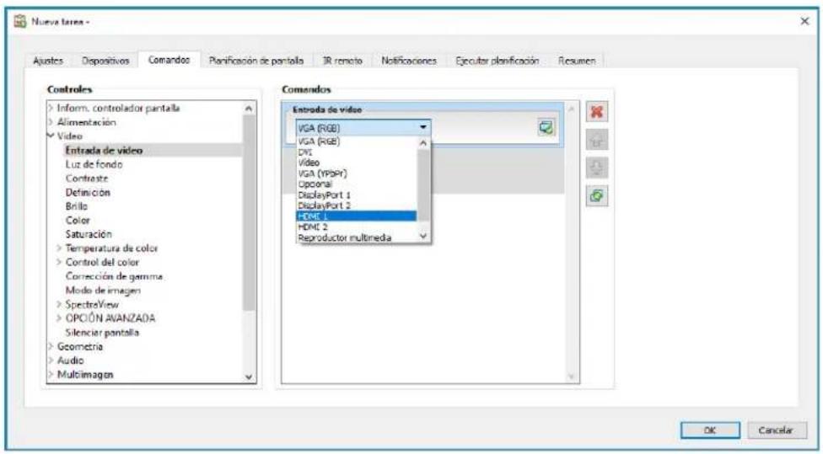Image resolution: width=823 pixels, height=454 pixels.
Task: Choose DisplayPort 2 from the list
Action: [357, 206]
